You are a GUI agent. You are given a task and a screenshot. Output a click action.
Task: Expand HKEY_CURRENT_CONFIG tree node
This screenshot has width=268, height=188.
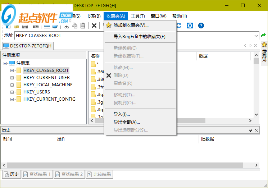coord(12,99)
